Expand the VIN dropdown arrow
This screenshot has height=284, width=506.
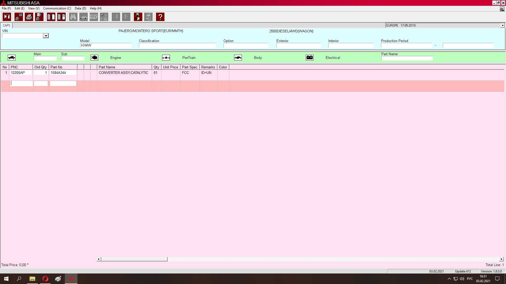pos(46,36)
